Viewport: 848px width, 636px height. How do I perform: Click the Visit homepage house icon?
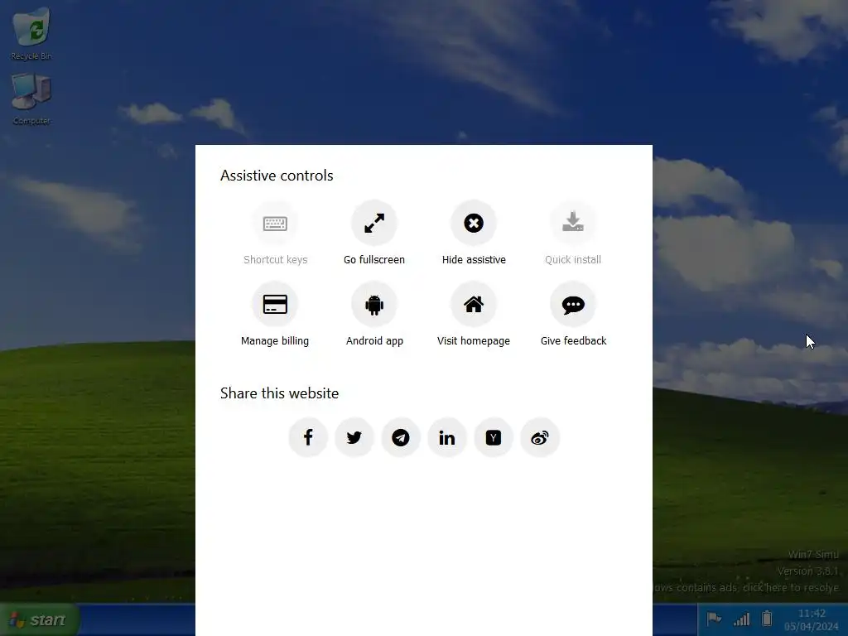coord(474,304)
